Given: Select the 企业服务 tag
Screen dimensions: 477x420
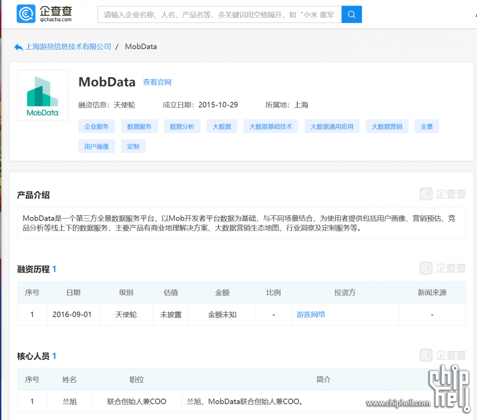Looking at the screenshot, I should pos(96,126).
